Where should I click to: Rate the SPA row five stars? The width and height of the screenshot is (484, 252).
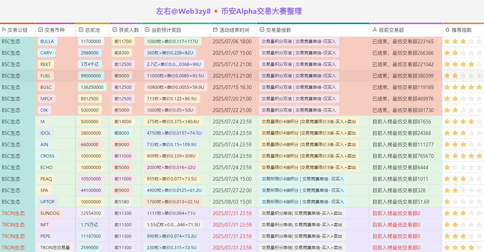pyautogui.click(x=479, y=190)
